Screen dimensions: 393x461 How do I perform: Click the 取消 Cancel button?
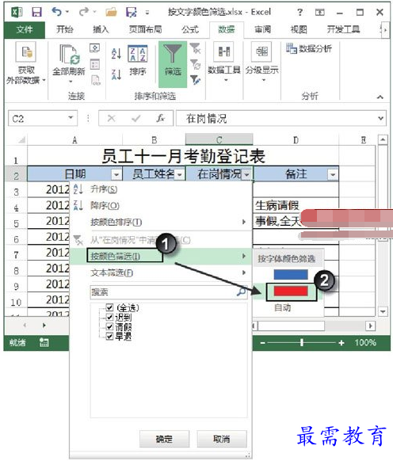[222, 439]
